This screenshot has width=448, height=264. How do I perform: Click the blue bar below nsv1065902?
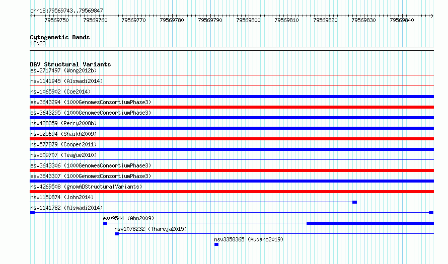(232, 97)
